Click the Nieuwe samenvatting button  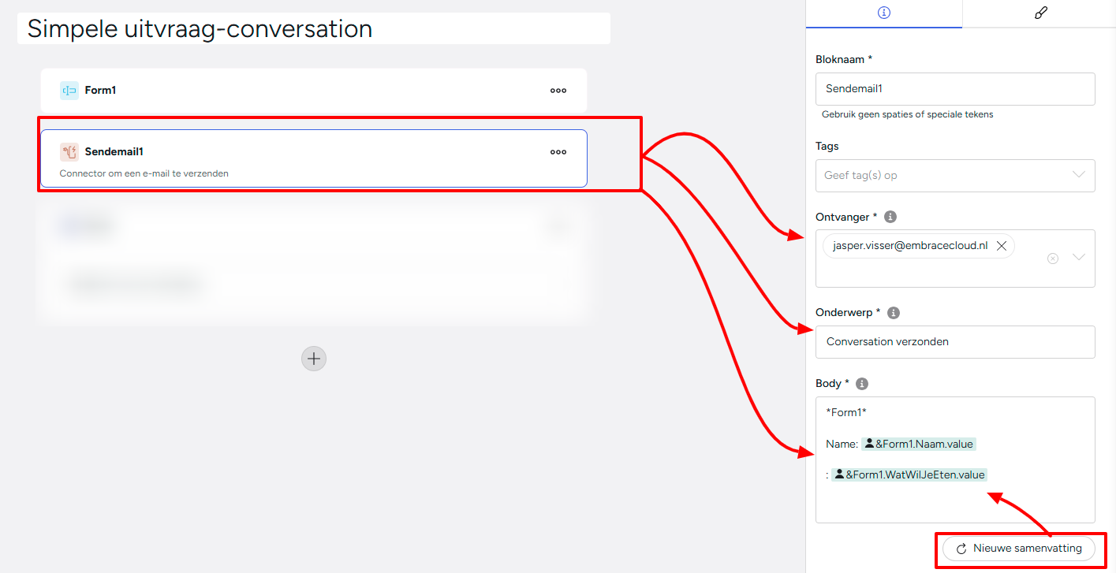(x=1019, y=549)
